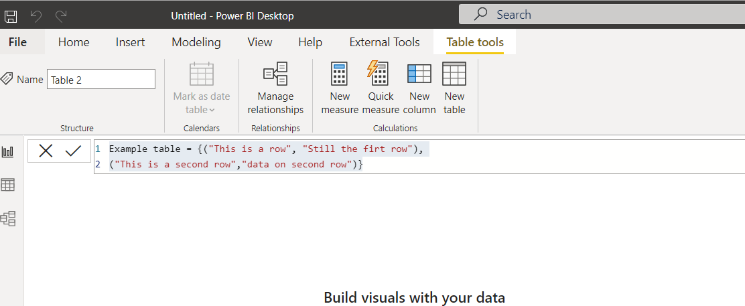Open the View ribbon tab

260,42
